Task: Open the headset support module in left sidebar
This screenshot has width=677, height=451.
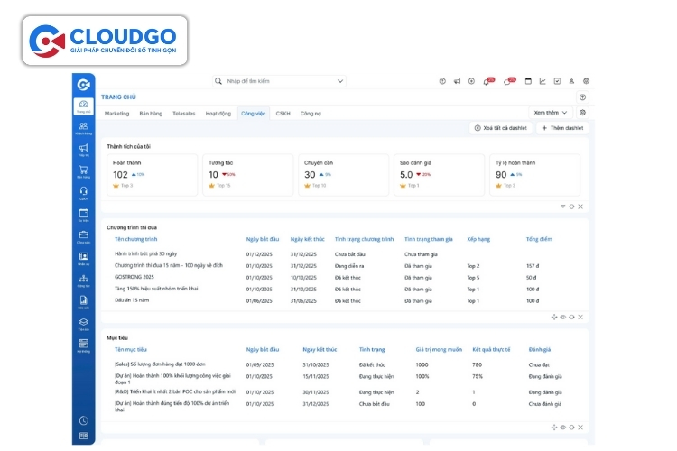Action: click(x=83, y=191)
